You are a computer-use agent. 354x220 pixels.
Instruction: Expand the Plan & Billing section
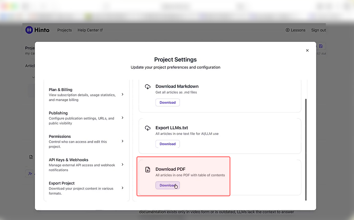click(122, 94)
